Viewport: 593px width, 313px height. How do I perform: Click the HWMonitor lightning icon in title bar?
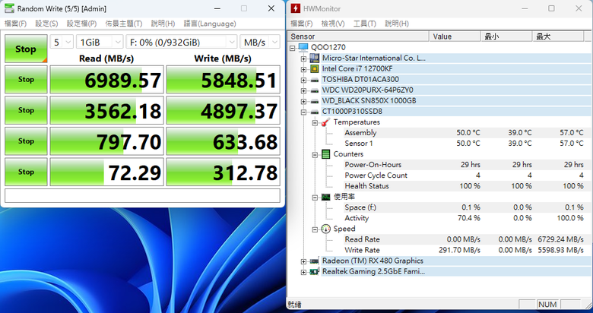[x=296, y=8]
